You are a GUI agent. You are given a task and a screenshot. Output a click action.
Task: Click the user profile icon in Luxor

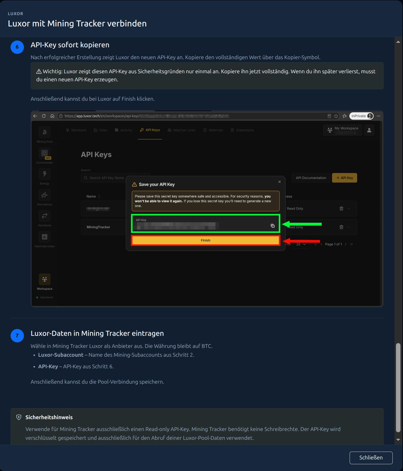click(x=369, y=130)
